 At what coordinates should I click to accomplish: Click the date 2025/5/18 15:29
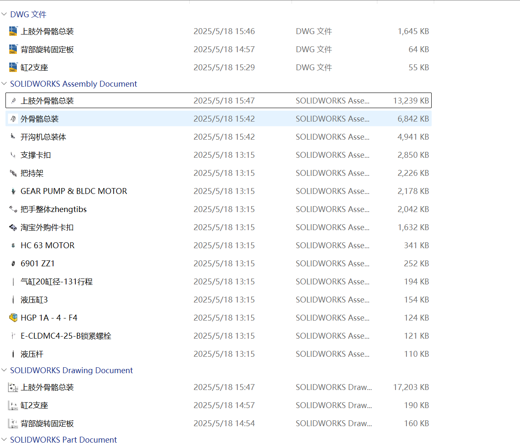click(224, 67)
